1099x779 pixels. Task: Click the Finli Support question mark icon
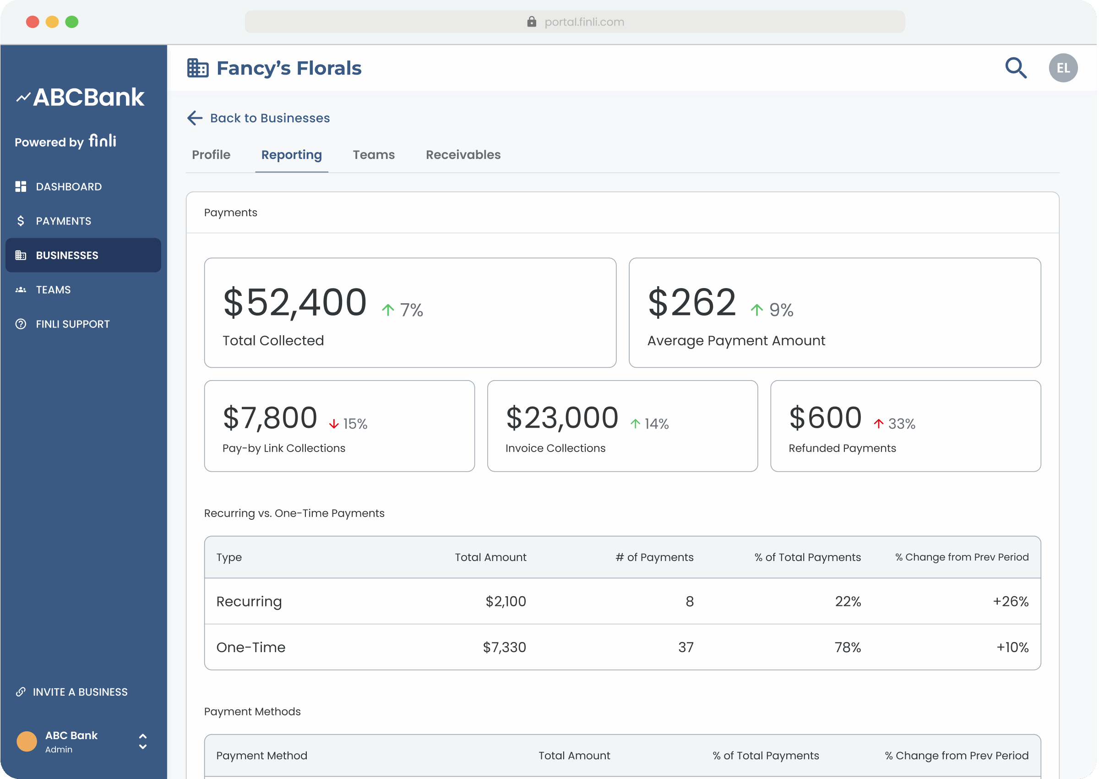21,324
